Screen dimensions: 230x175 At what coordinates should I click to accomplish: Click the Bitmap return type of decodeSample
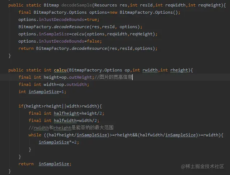(51, 5)
